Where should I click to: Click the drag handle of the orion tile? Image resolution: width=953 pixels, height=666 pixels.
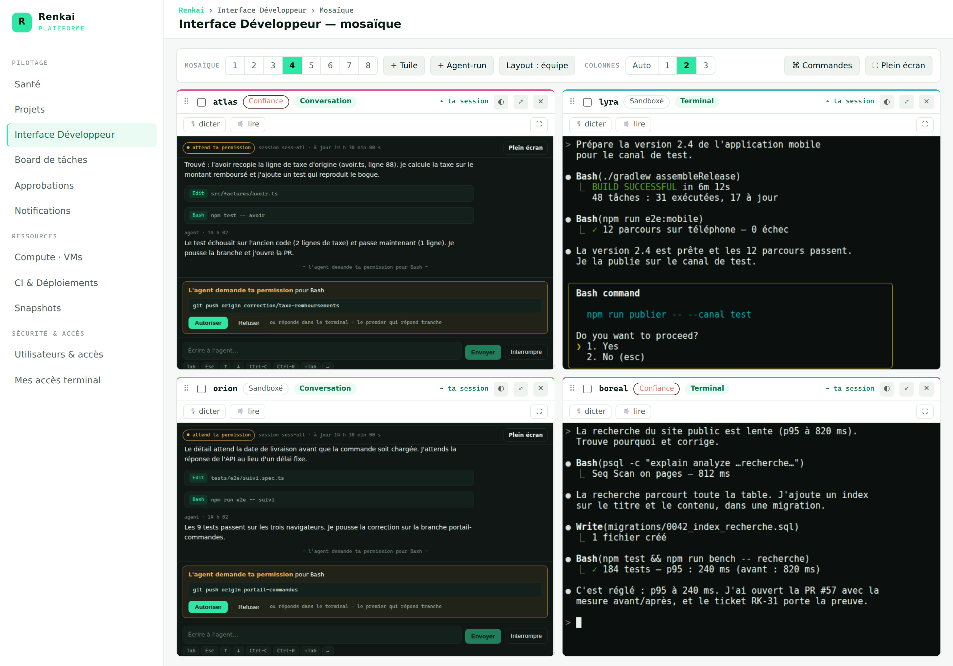(x=186, y=388)
